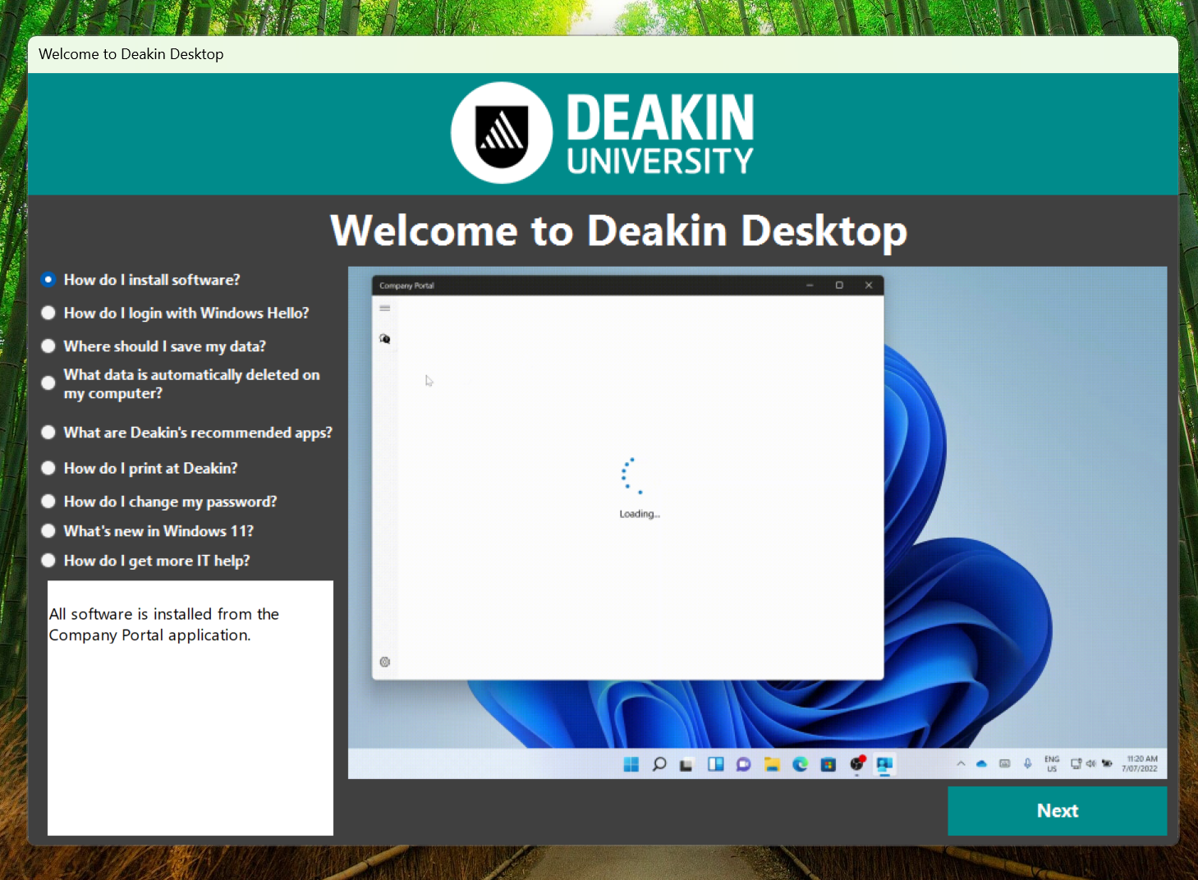
Task: Open the Company Portal hamburger menu
Action: (384, 309)
